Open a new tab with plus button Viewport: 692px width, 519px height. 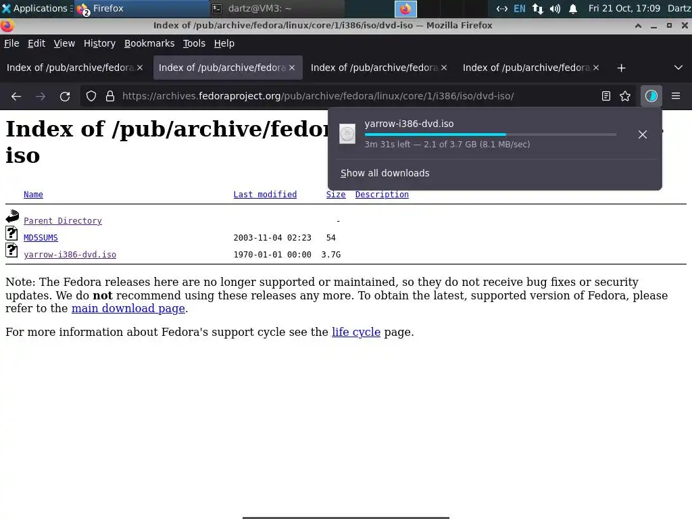pyautogui.click(x=622, y=68)
